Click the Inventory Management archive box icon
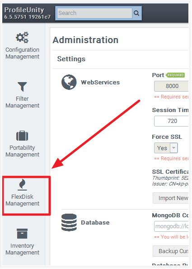The height and width of the screenshot is (269, 192). pos(22,234)
